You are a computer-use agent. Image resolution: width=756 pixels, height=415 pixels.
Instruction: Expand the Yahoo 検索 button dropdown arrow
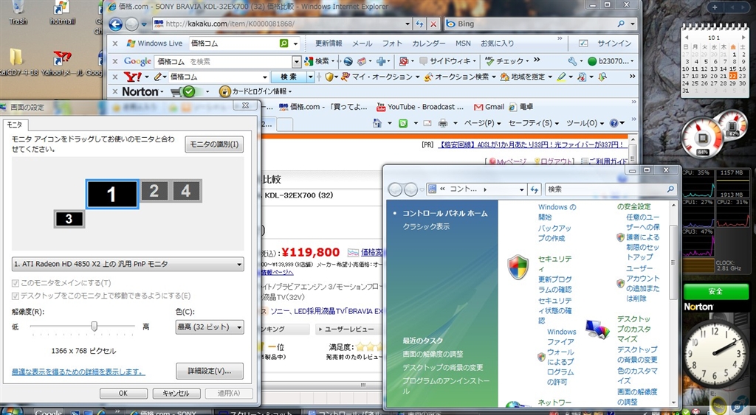[311, 77]
